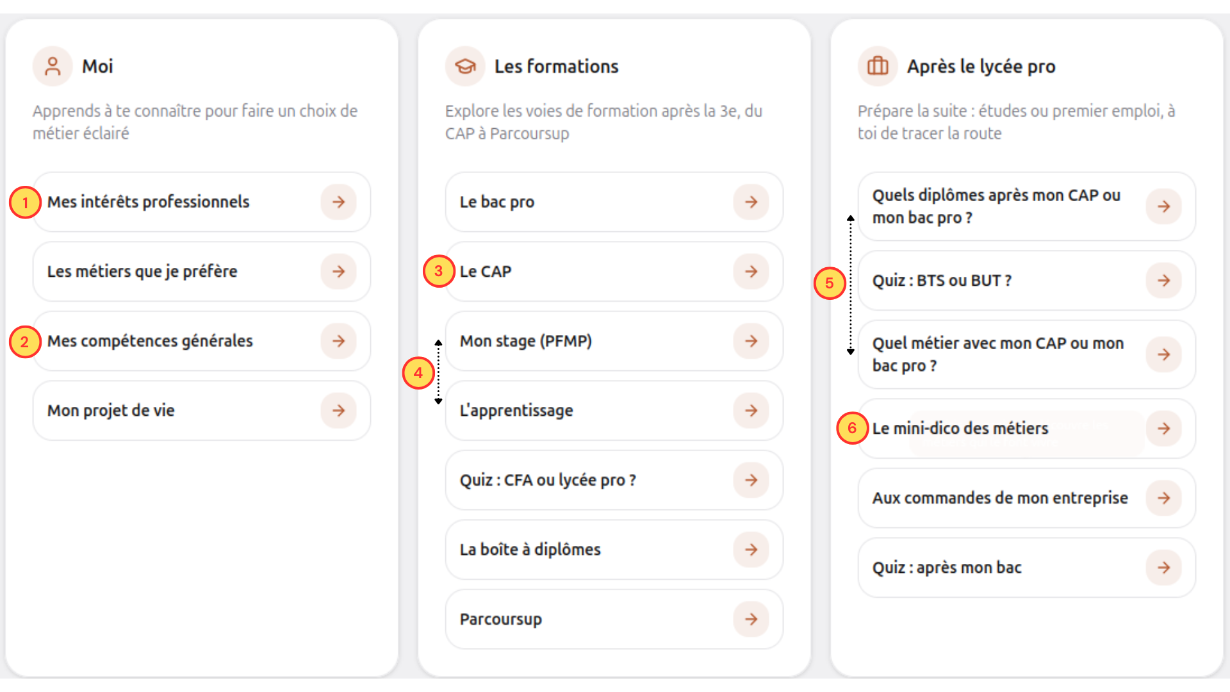Open Les métiers que je préfère
Viewport: 1230px width, 692px height.
pyautogui.click(x=202, y=272)
